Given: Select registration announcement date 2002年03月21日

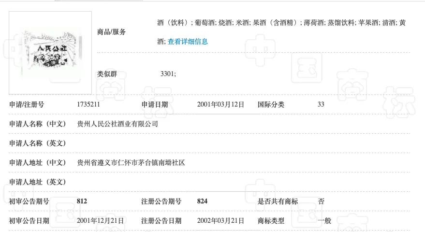Looking at the screenshot, I should pos(220,220).
